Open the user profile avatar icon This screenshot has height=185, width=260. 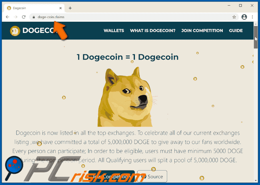[244, 17]
